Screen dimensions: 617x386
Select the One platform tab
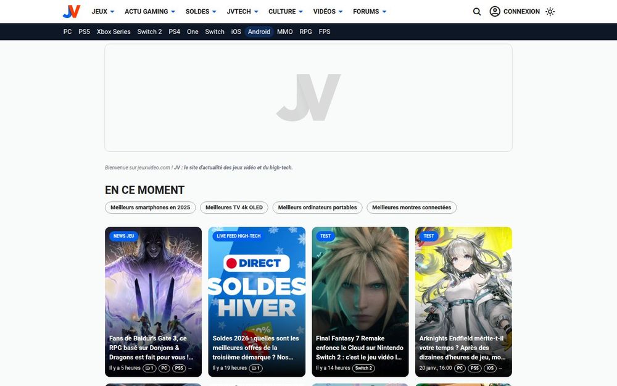click(x=193, y=31)
